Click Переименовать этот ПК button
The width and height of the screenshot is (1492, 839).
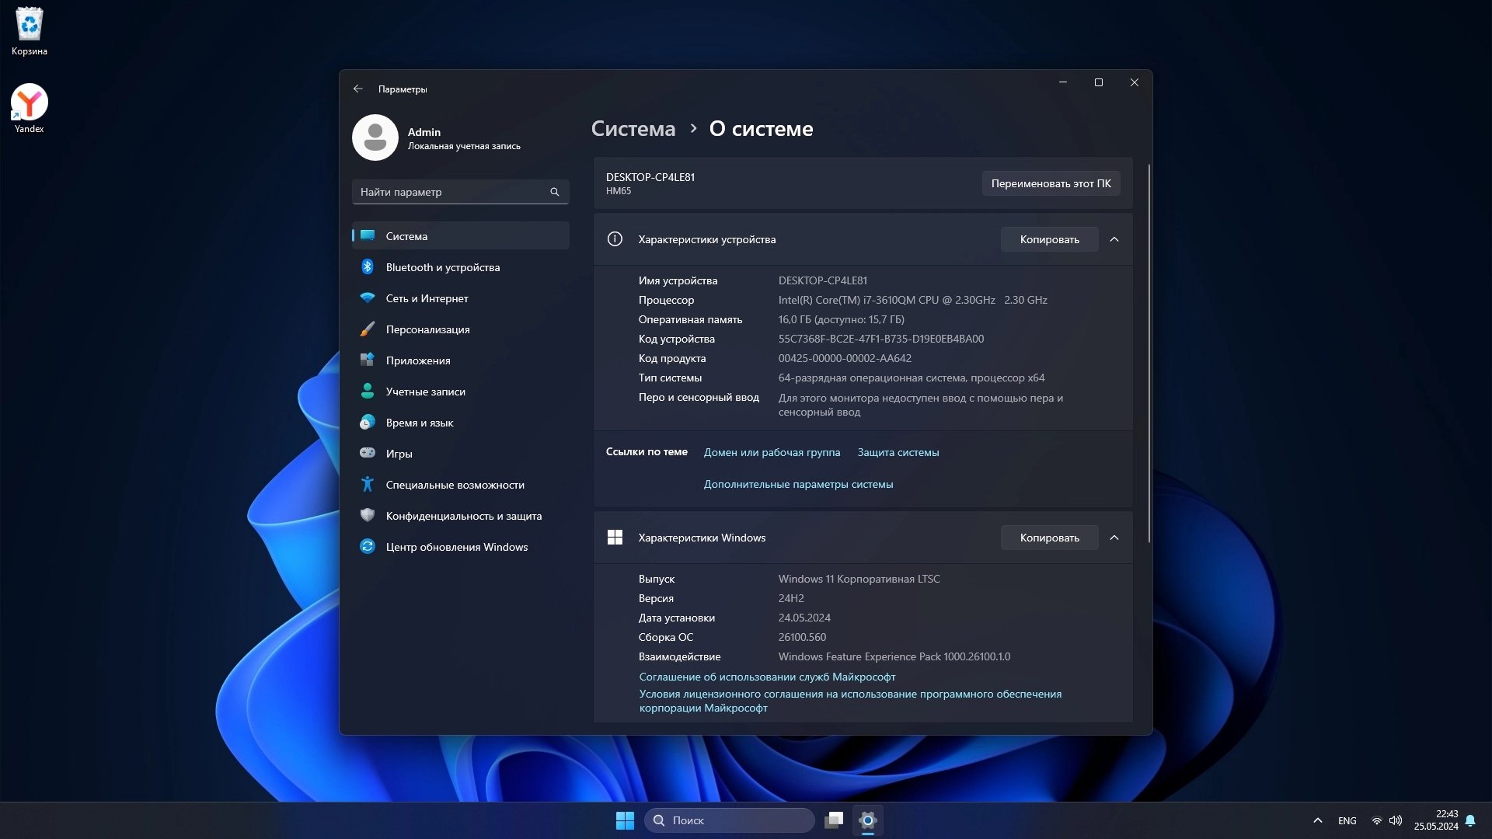pos(1051,183)
